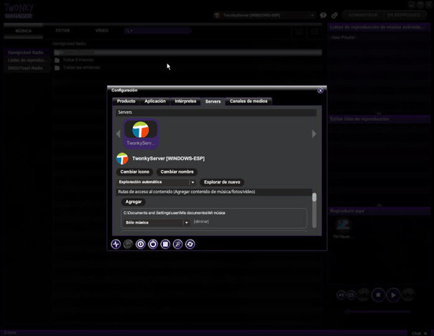Click the Explorar de nuevo button
The height and width of the screenshot is (336, 434).
tap(222, 182)
